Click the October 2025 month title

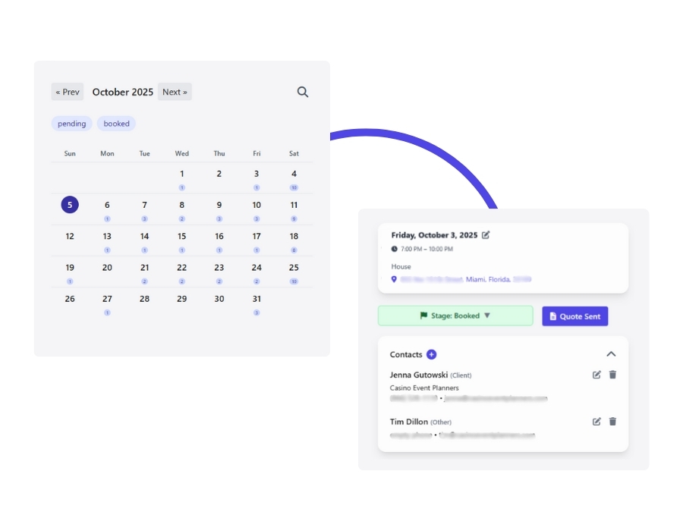(x=123, y=92)
